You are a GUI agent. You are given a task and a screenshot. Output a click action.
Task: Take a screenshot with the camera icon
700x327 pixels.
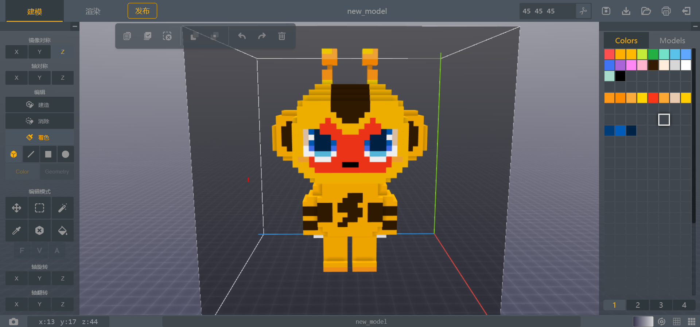(13, 322)
